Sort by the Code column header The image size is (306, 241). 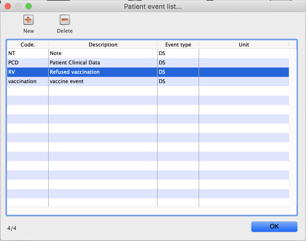[x=28, y=45]
